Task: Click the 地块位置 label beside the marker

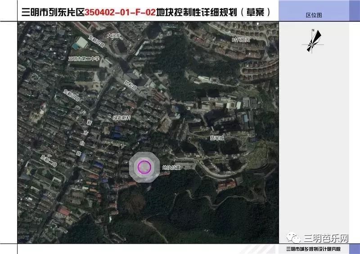Action: tap(171, 168)
